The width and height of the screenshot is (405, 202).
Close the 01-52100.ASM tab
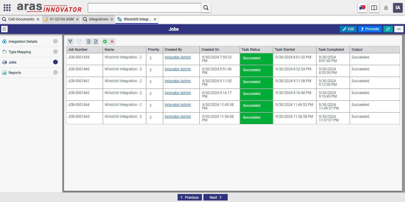click(77, 19)
